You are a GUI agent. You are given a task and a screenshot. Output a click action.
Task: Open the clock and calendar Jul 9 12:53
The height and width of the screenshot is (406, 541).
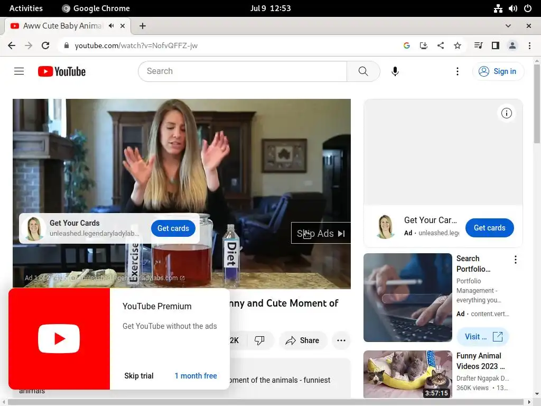pyautogui.click(x=270, y=8)
